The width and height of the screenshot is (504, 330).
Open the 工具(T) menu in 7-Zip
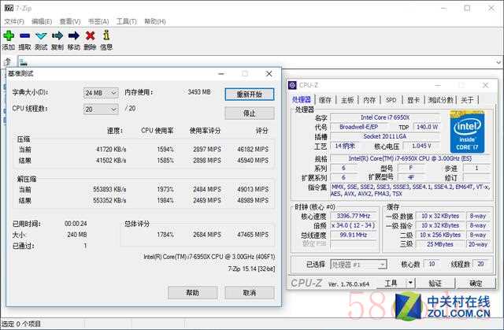point(126,21)
